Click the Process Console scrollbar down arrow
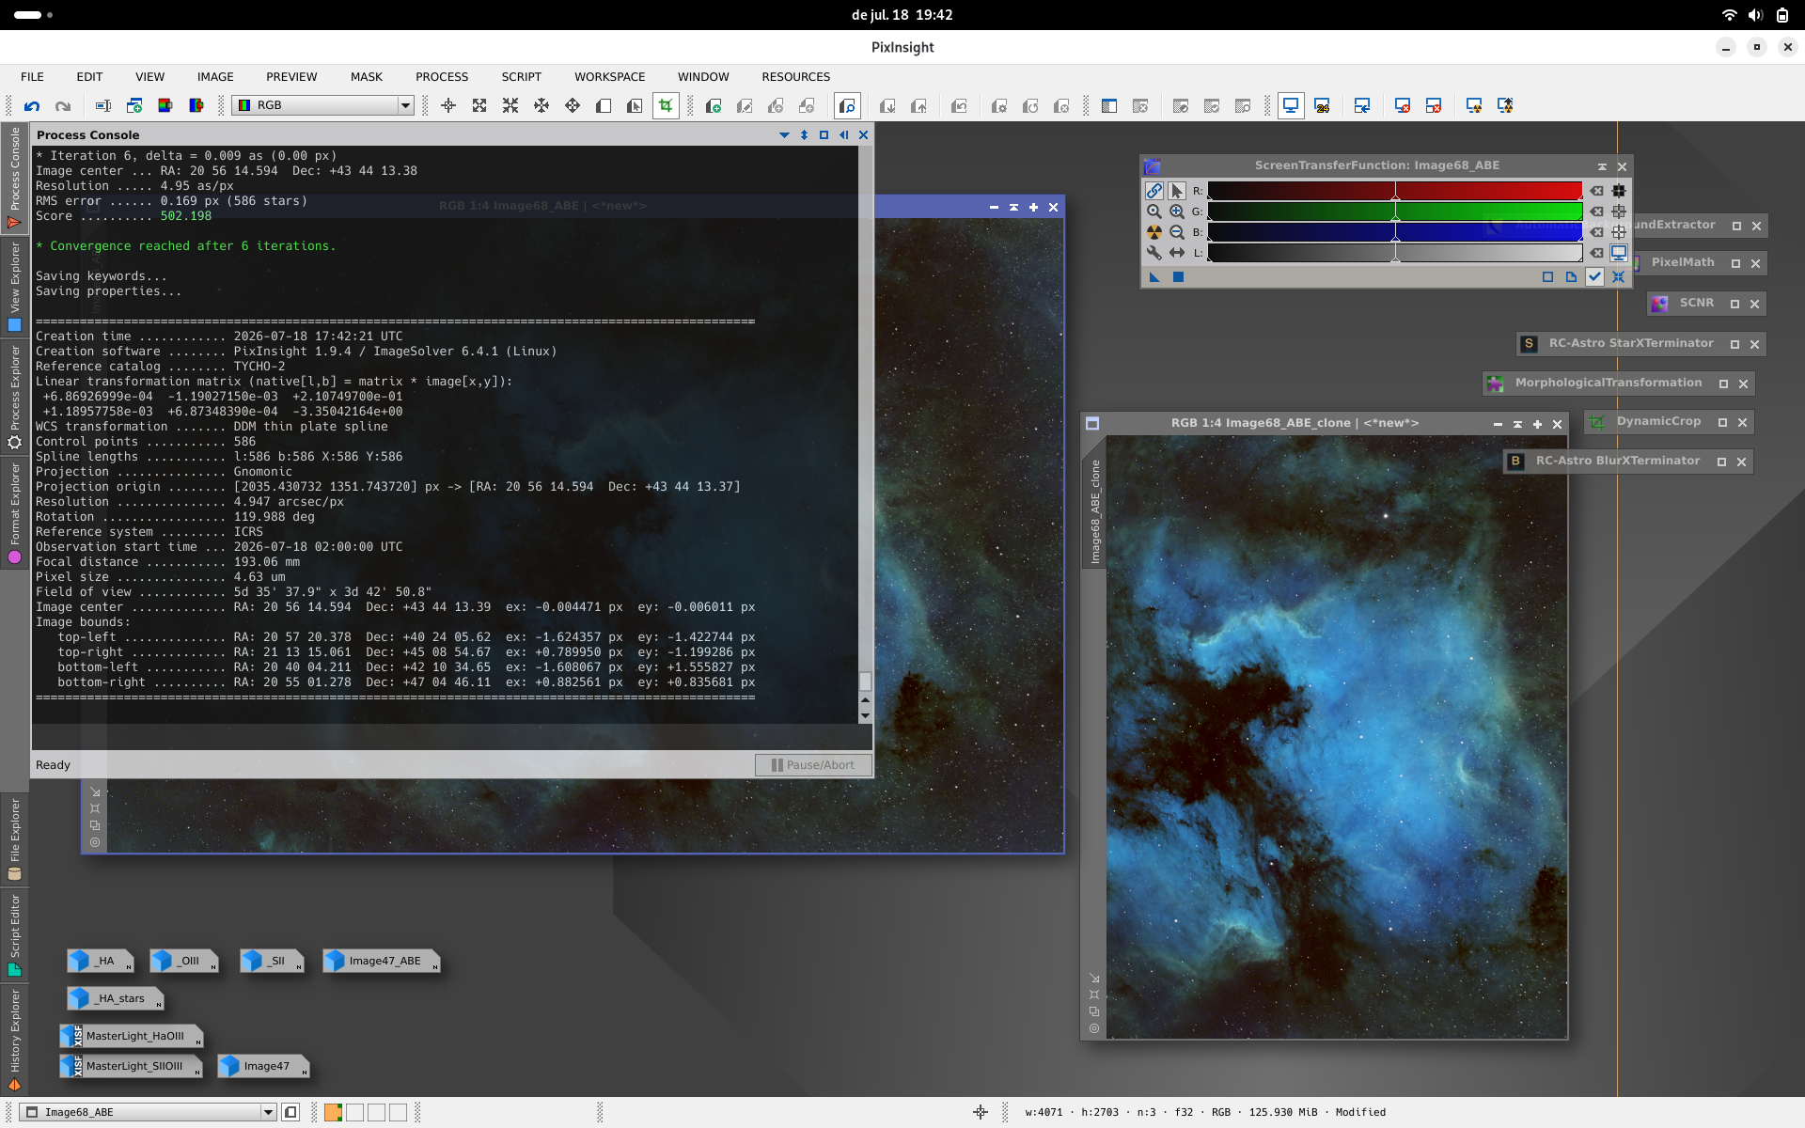Screen dimensions: 1805x1128 (865, 716)
